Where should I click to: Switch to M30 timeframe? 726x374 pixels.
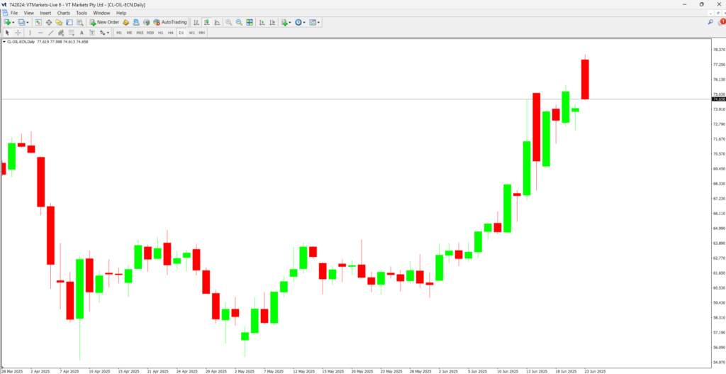click(150, 33)
